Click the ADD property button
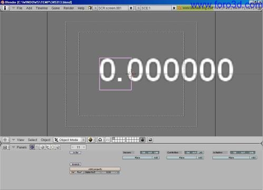This screenshot has height=190, width=263. pos(95,169)
